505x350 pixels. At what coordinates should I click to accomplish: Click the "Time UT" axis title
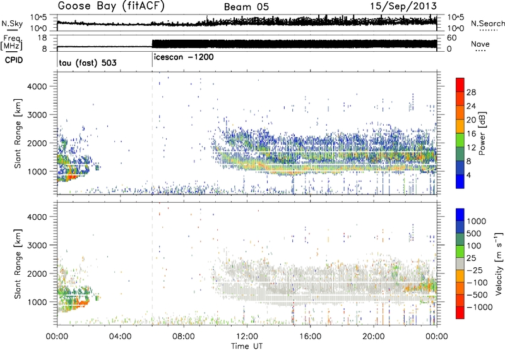pyautogui.click(x=247, y=346)
